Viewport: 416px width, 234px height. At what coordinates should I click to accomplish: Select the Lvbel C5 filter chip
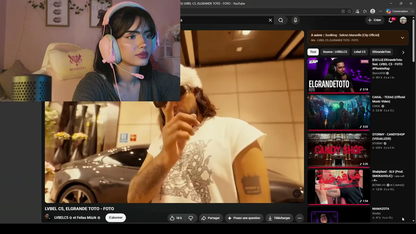(359, 52)
